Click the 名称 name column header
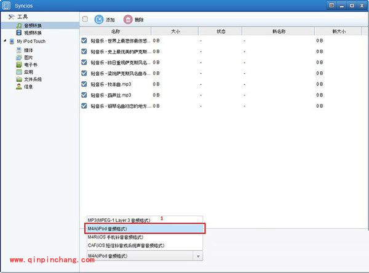The image size is (369, 273). pyautogui.click(x=116, y=31)
